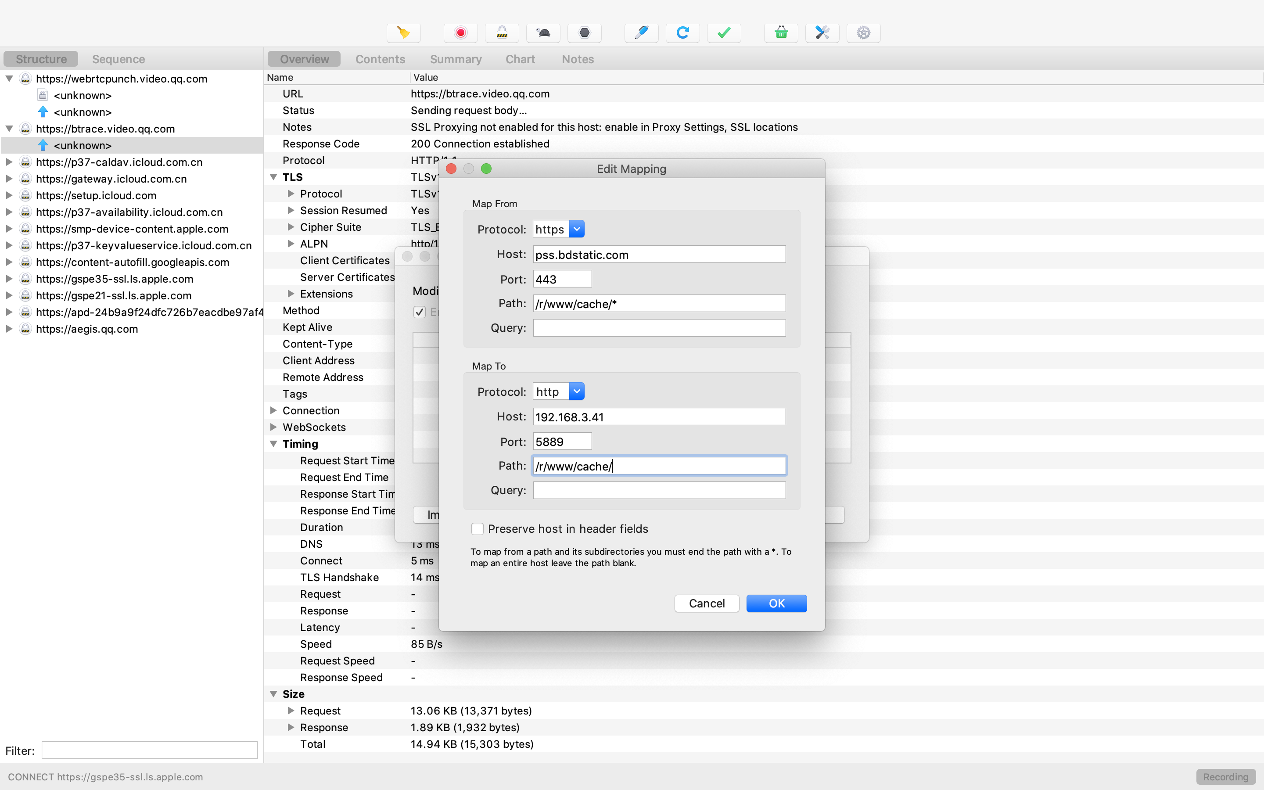1264x790 pixels.
Task: Collapse the Timing section
Action: pos(273,444)
